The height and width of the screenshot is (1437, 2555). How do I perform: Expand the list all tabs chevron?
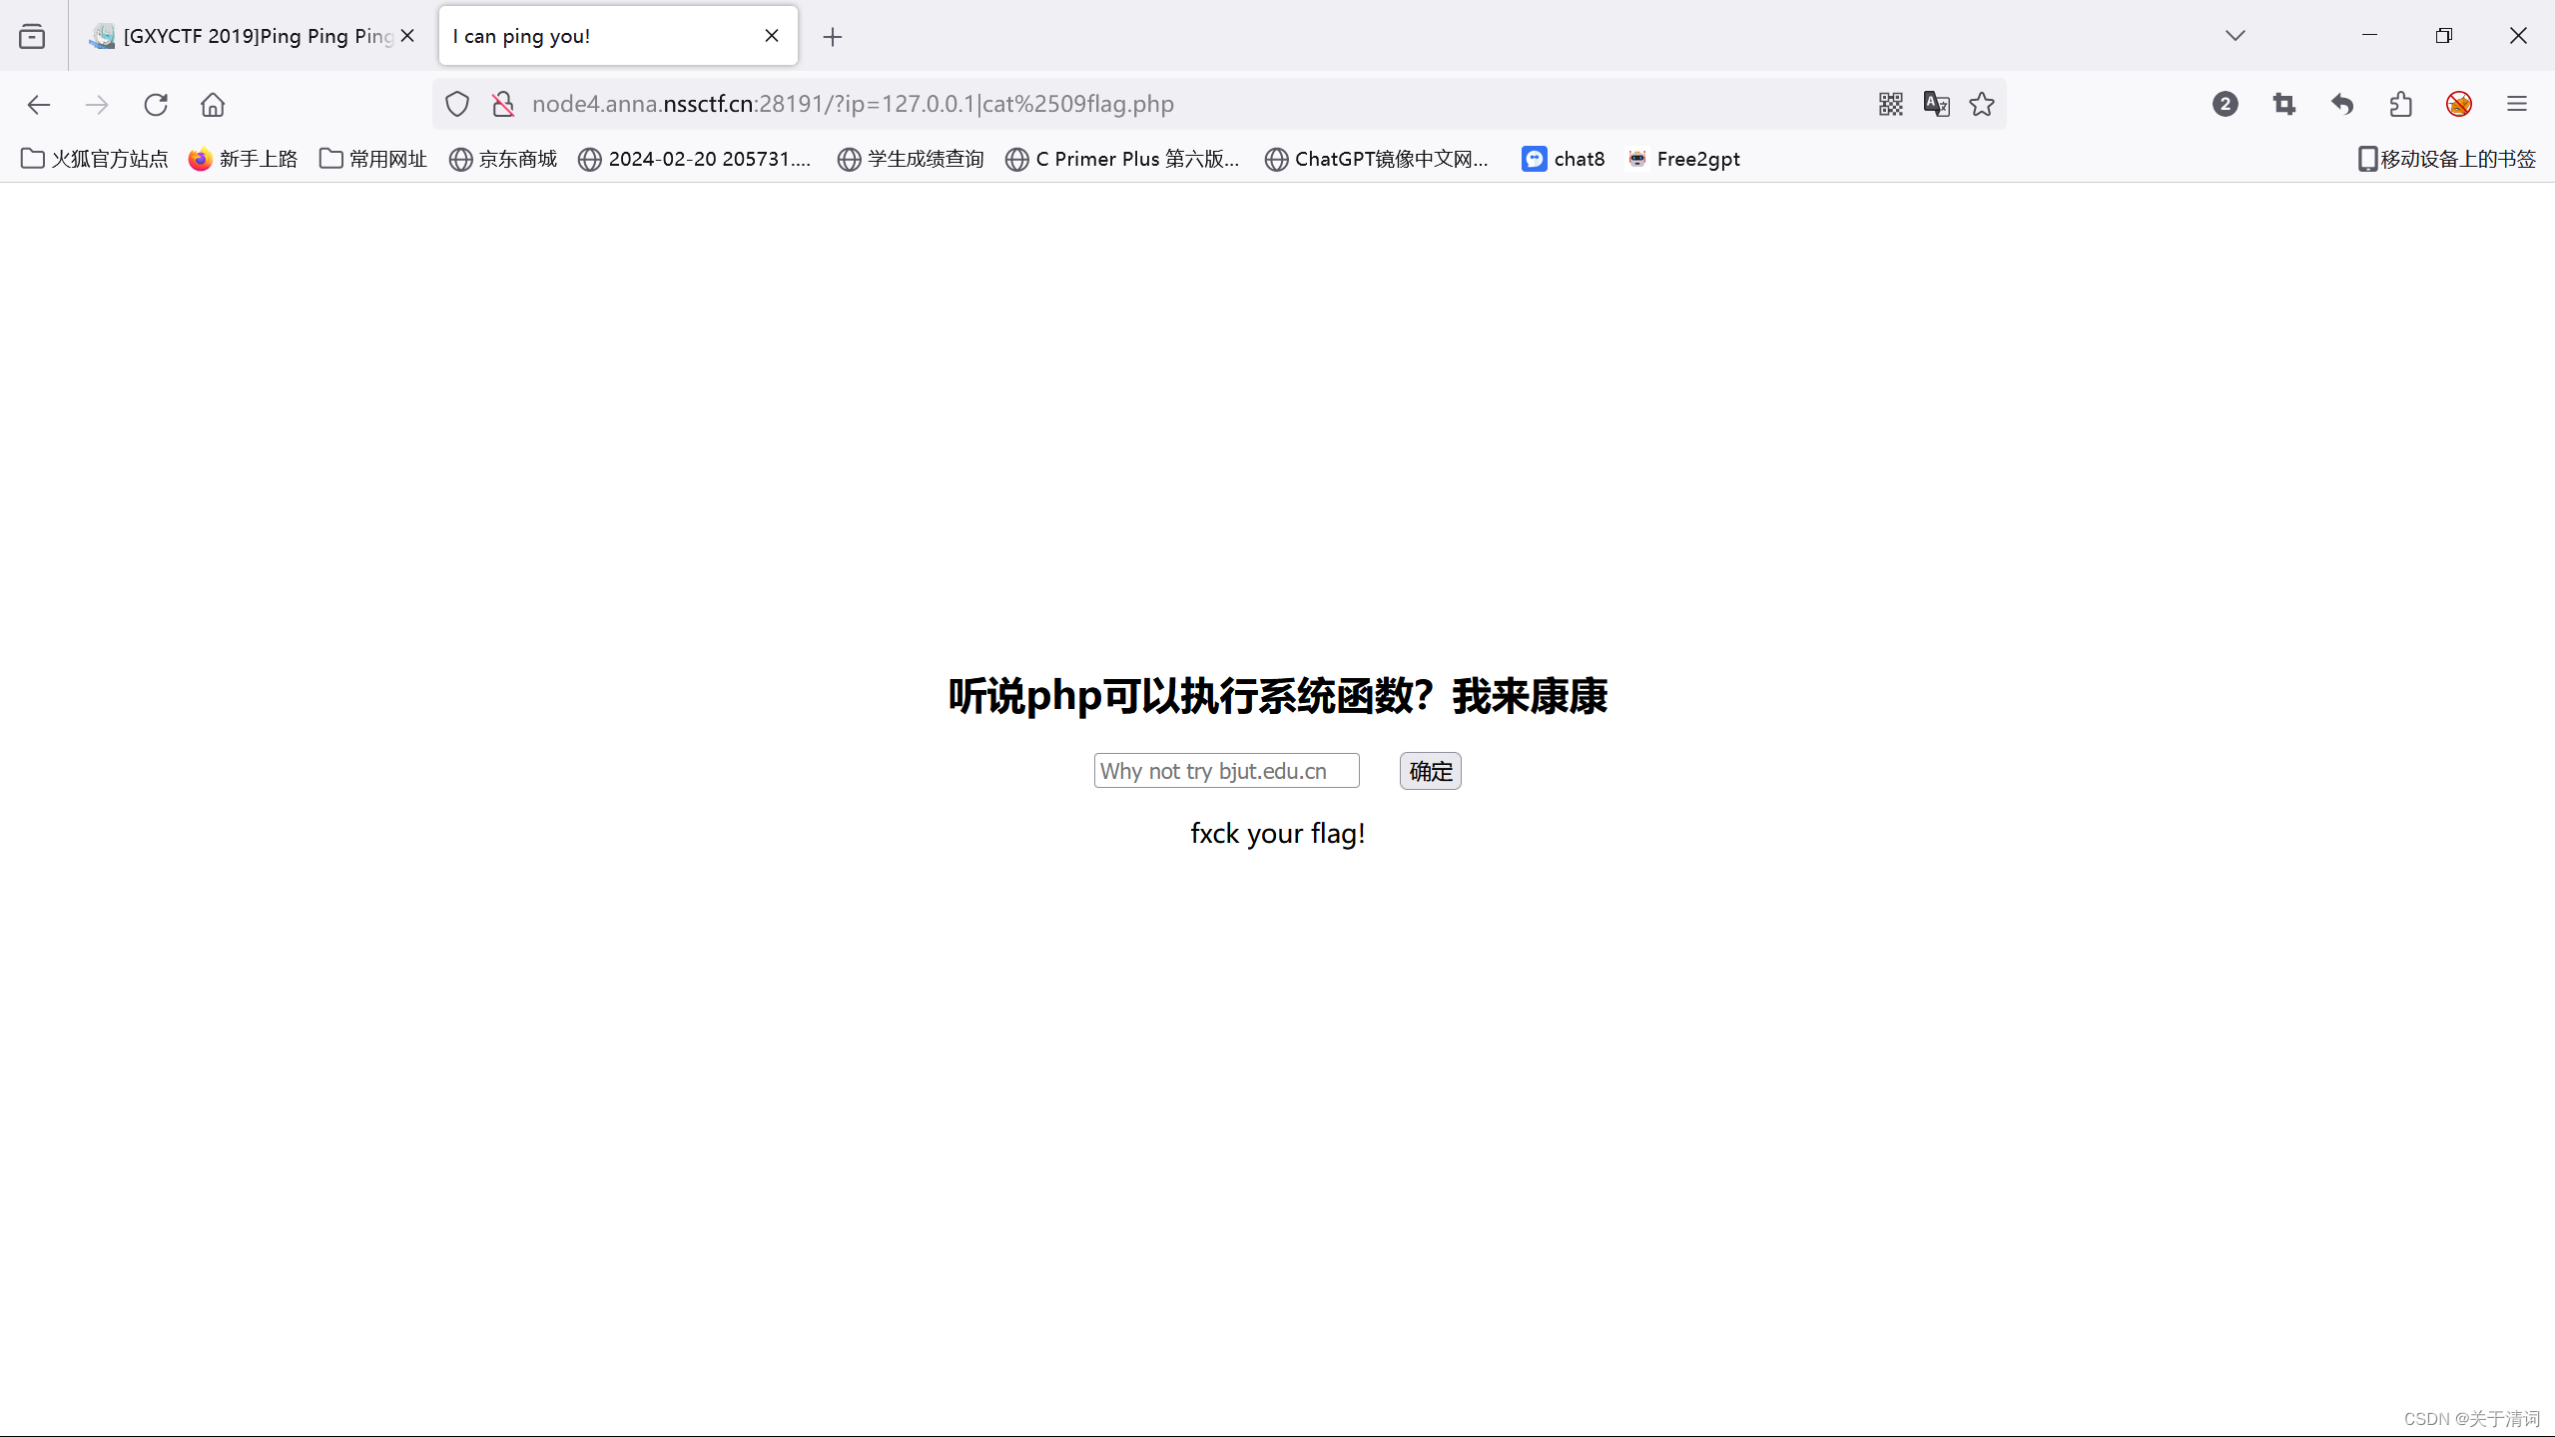click(2235, 36)
